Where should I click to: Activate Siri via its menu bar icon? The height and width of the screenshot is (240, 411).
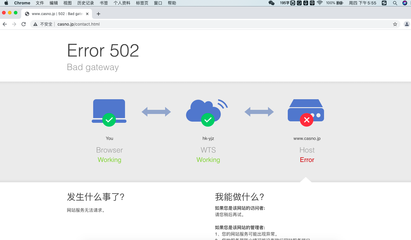(404, 3)
